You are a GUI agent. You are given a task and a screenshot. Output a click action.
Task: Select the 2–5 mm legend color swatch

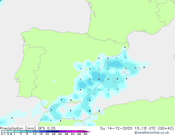tap(24, 131)
